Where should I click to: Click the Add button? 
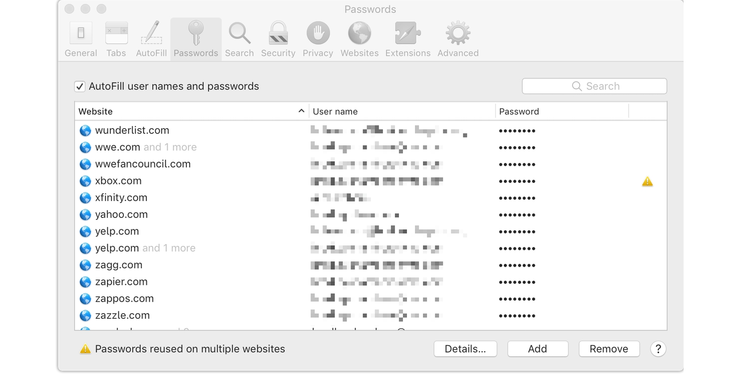coord(537,349)
